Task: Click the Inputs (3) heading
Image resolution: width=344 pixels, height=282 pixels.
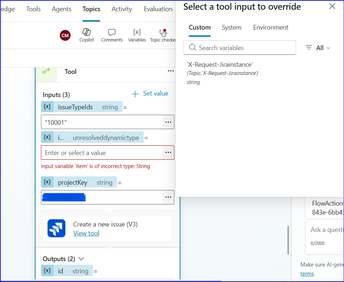Action: click(56, 95)
